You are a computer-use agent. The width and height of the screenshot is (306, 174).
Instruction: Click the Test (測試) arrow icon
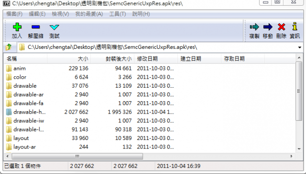click(x=54, y=27)
